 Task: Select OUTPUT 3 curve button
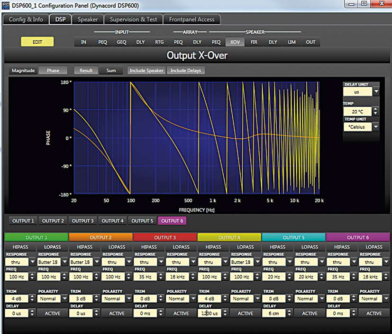pos(82,221)
